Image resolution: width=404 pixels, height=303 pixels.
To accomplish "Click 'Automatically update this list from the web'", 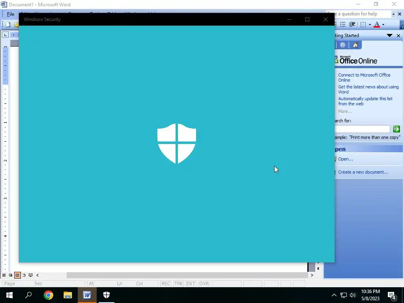I will coord(365,101).
